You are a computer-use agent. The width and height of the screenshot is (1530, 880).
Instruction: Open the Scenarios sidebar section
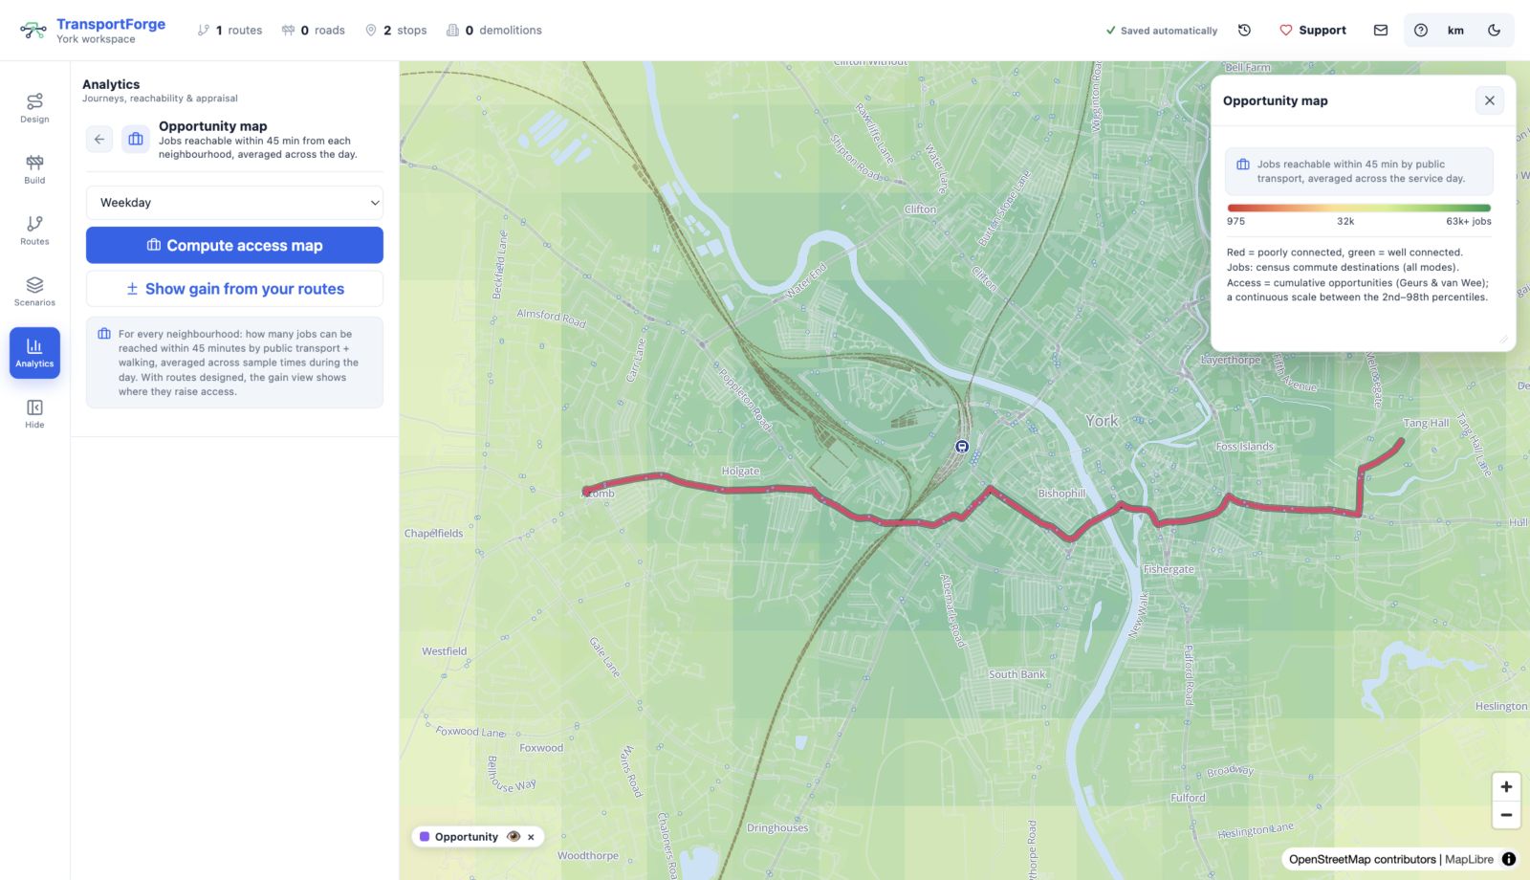[x=34, y=292]
